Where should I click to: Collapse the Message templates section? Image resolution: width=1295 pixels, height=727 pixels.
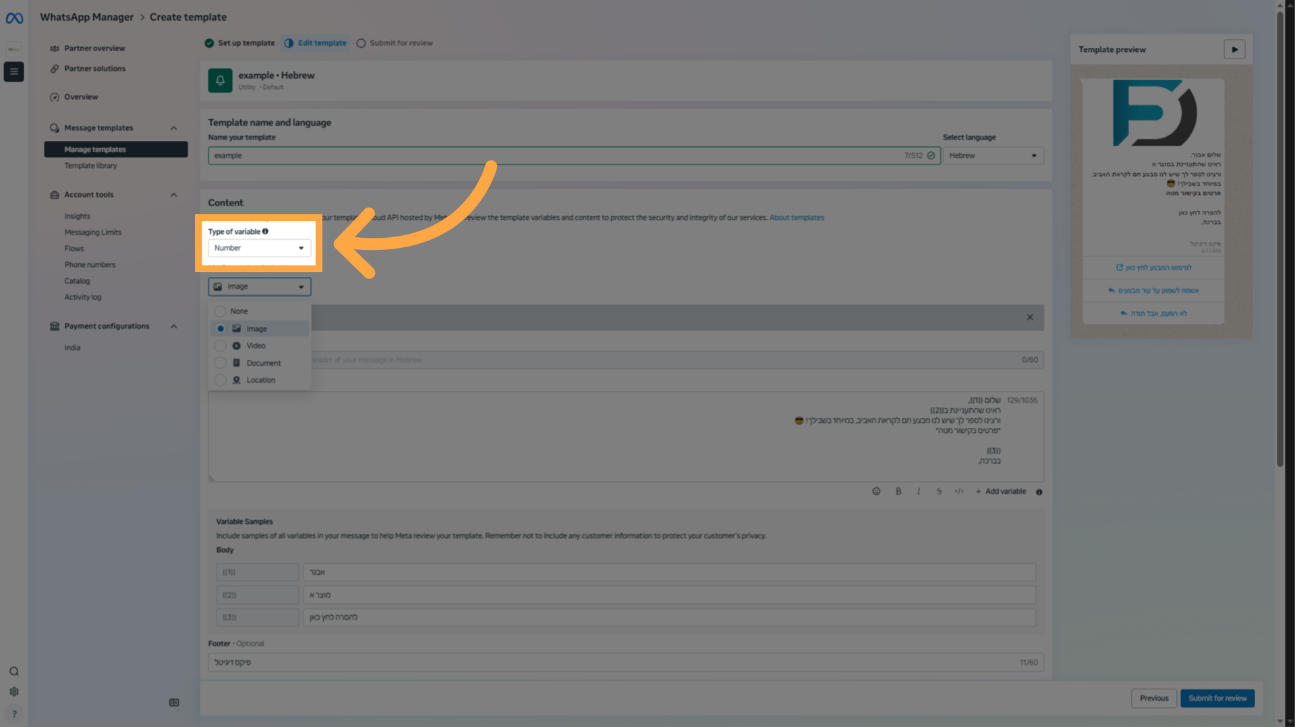pyautogui.click(x=173, y=128)
